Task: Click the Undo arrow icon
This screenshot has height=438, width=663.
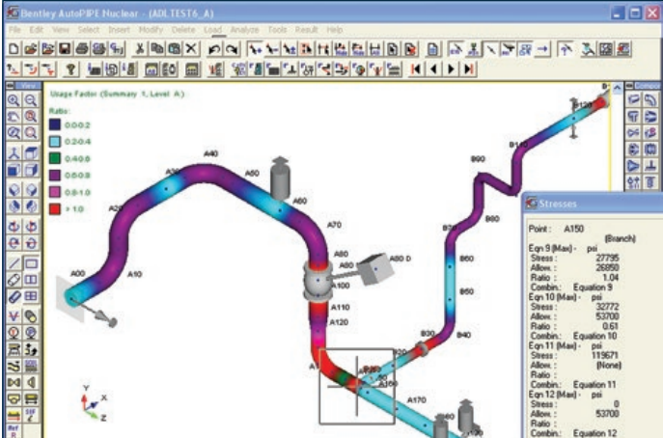Action: pyautogui.click(x=214, y=49)
